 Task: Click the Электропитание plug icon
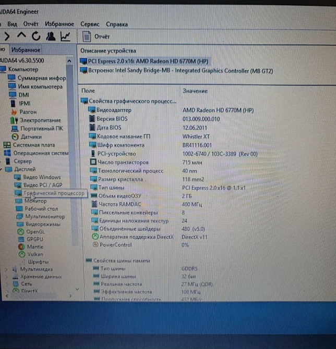click(x=14, y=120)
